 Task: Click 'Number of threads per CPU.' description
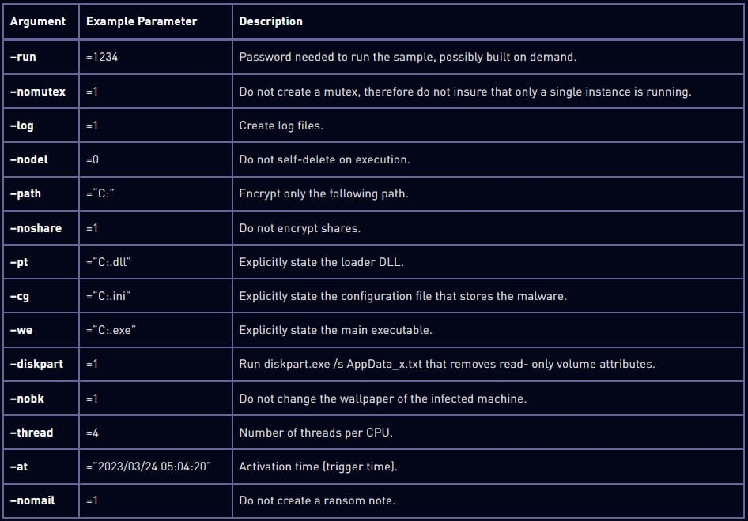point(315,433)
